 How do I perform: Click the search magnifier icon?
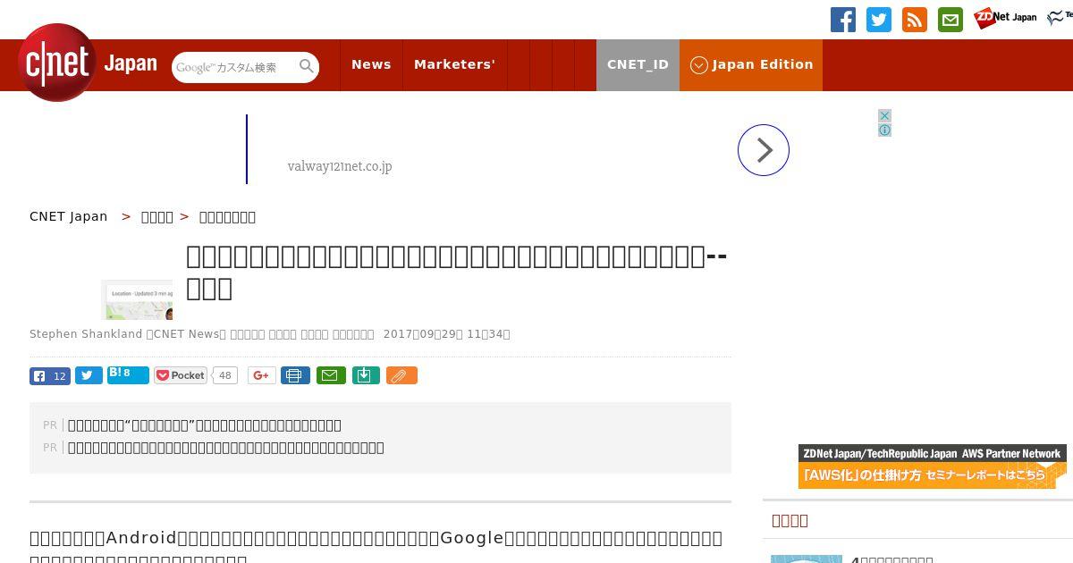click(x=307, y=66)
